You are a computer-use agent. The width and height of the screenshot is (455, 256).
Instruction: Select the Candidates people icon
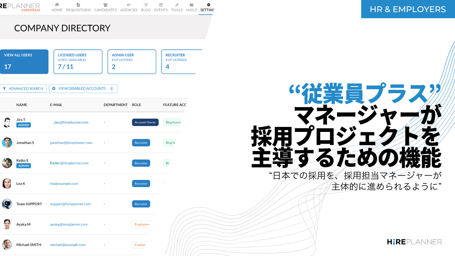[105, 5]
